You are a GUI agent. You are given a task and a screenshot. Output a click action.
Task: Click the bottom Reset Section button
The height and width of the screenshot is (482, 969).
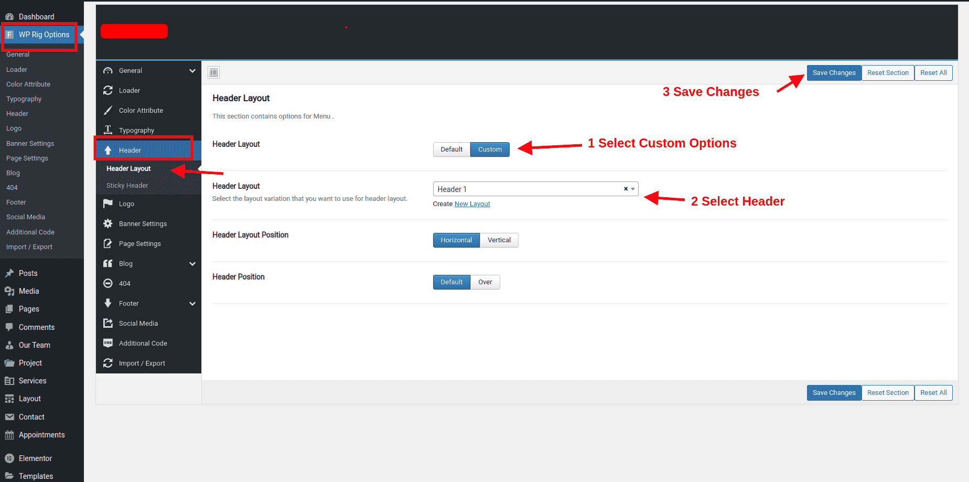click(888, 393)
